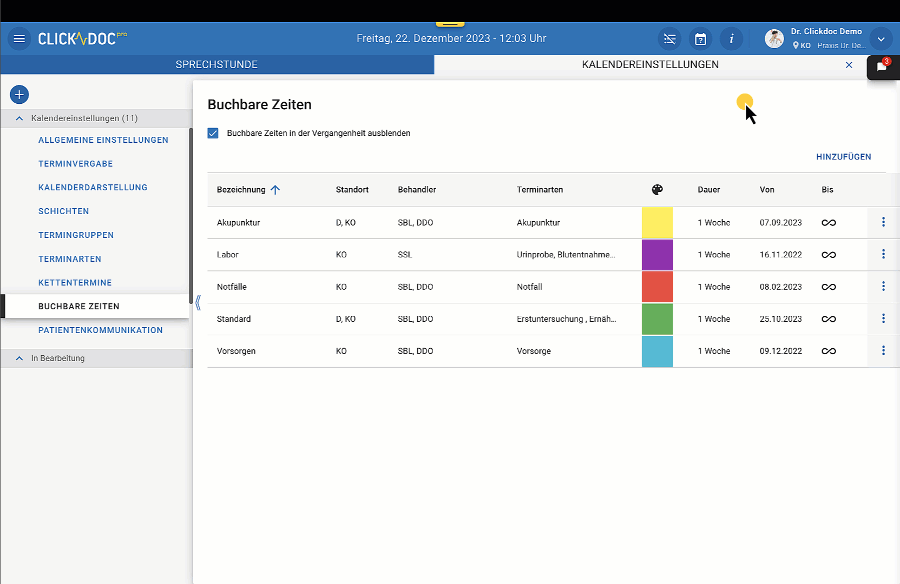900x584 pixels.
Task: Click the blue plus add button
Action: tap(19, 95)
